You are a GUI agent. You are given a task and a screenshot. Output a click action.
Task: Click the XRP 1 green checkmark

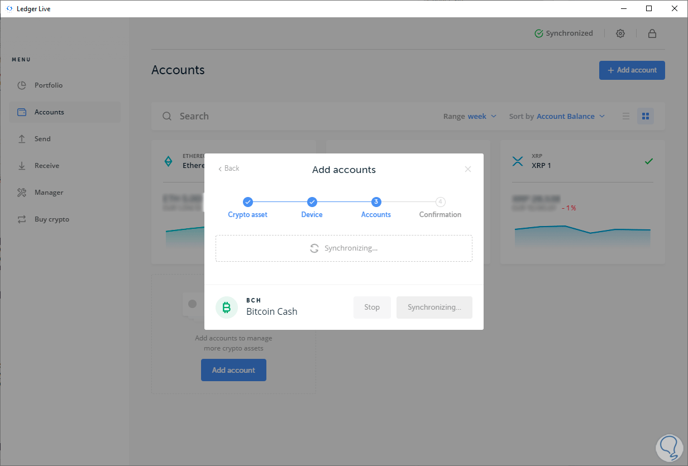[x=648, y=161]
